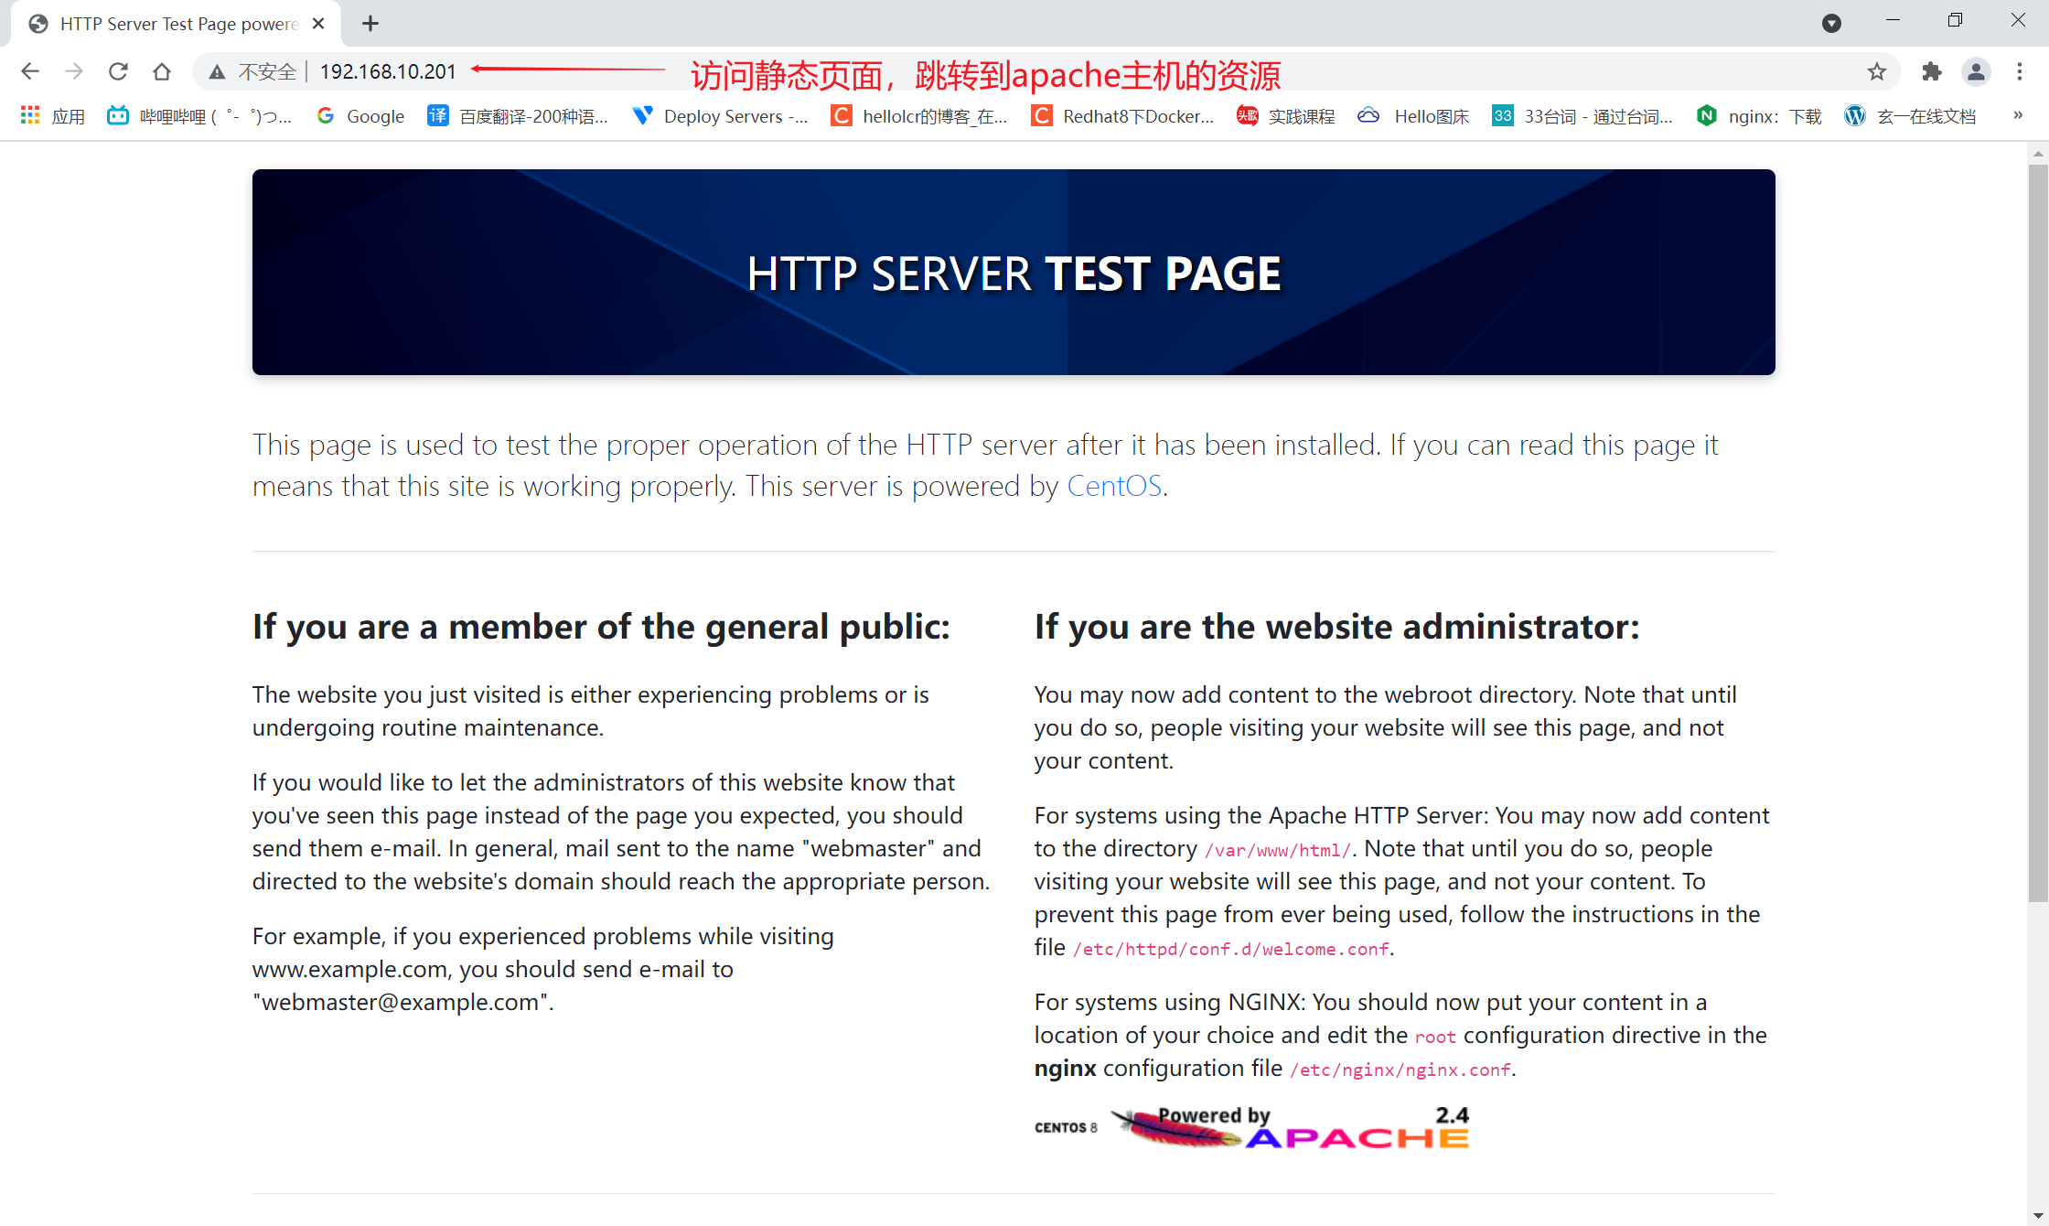Click the address bar showing 192.168.10.201
Screen dimensions: 2049x1226
tap(388, 71)
